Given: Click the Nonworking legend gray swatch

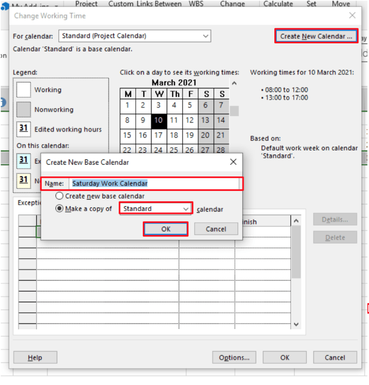Looking at the screenshot, I should (x=24, y=110).
